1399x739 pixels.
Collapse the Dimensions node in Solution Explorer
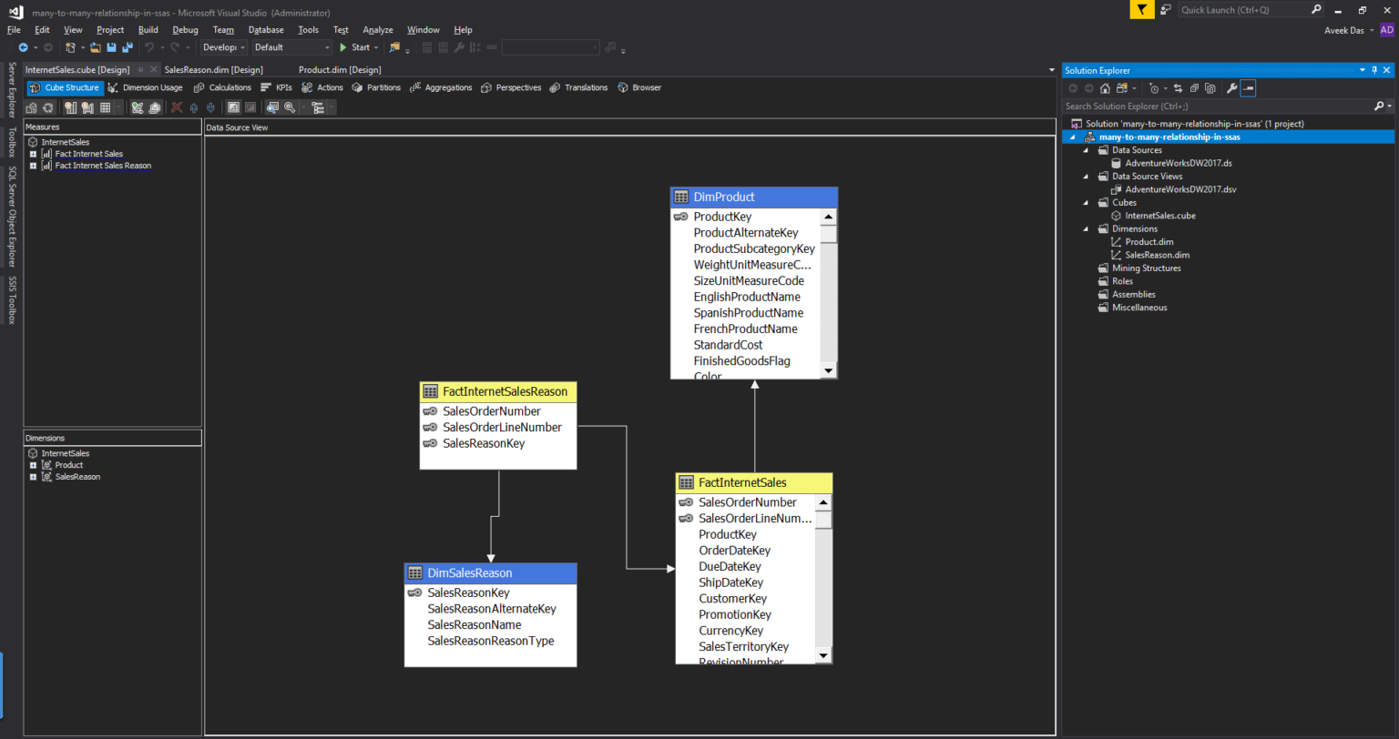tap(1086, 228)
